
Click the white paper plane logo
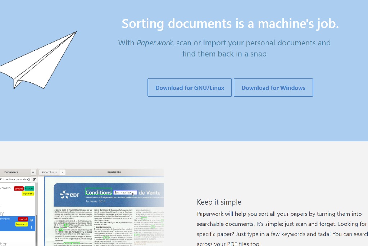click(38, 60)
